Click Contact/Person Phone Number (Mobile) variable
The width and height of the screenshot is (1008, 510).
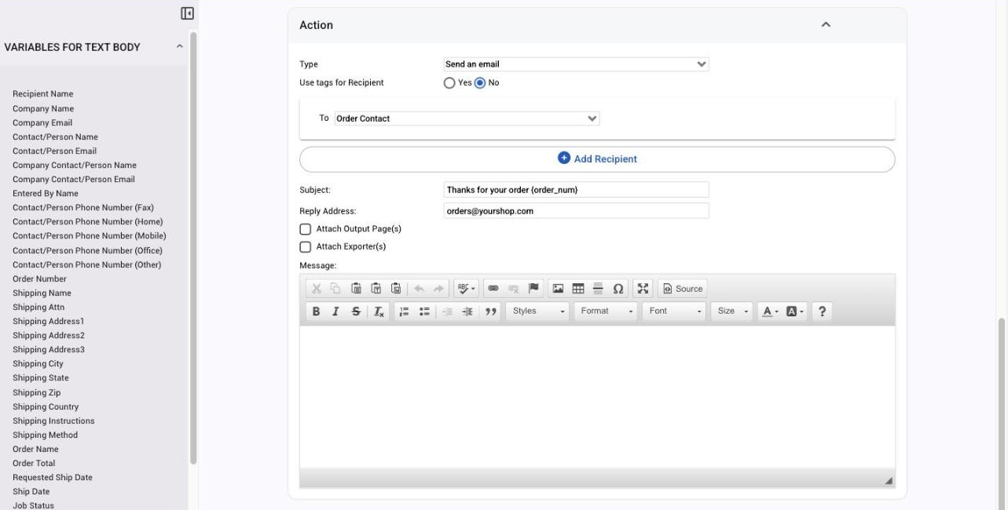coord(90,236)
